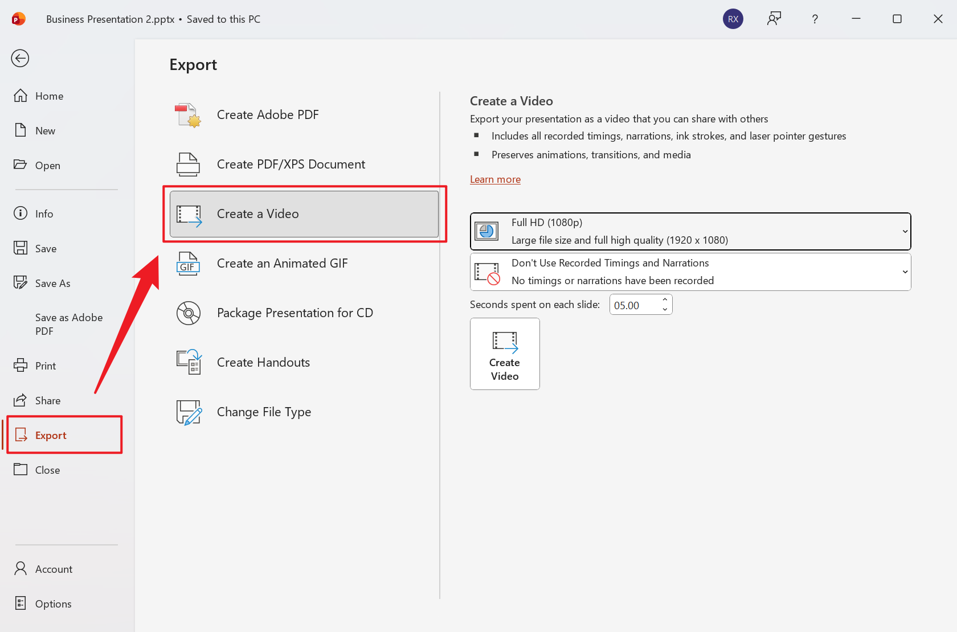Select Save As in the sidebar

point(52,284)
